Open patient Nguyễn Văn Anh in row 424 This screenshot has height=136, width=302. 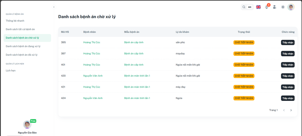point(93,98)
